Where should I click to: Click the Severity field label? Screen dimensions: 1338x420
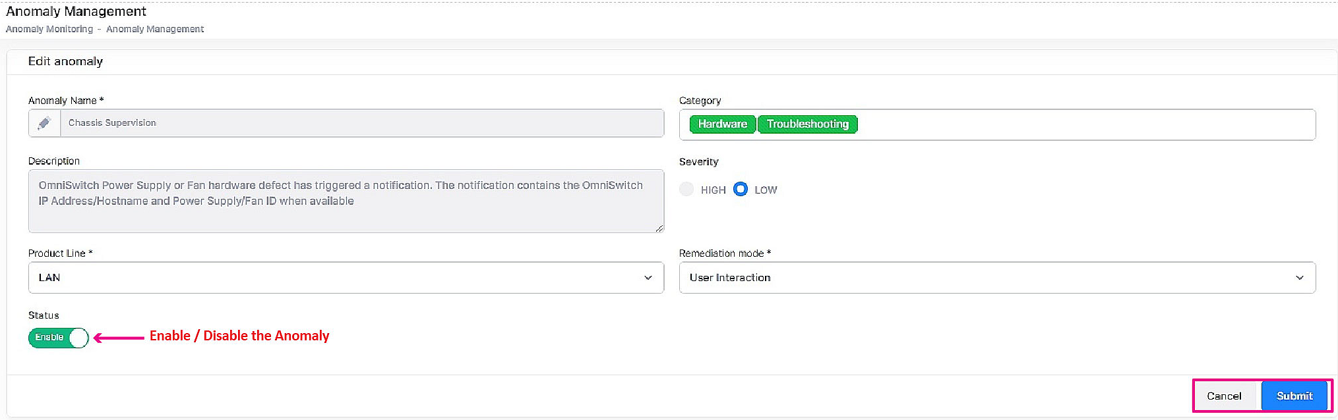(x=698, y=162)
